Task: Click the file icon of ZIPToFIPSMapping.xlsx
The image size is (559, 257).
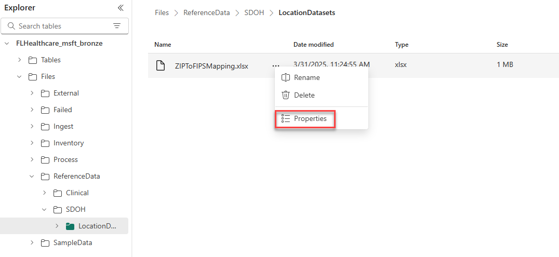Action: [x=161, y=65]
